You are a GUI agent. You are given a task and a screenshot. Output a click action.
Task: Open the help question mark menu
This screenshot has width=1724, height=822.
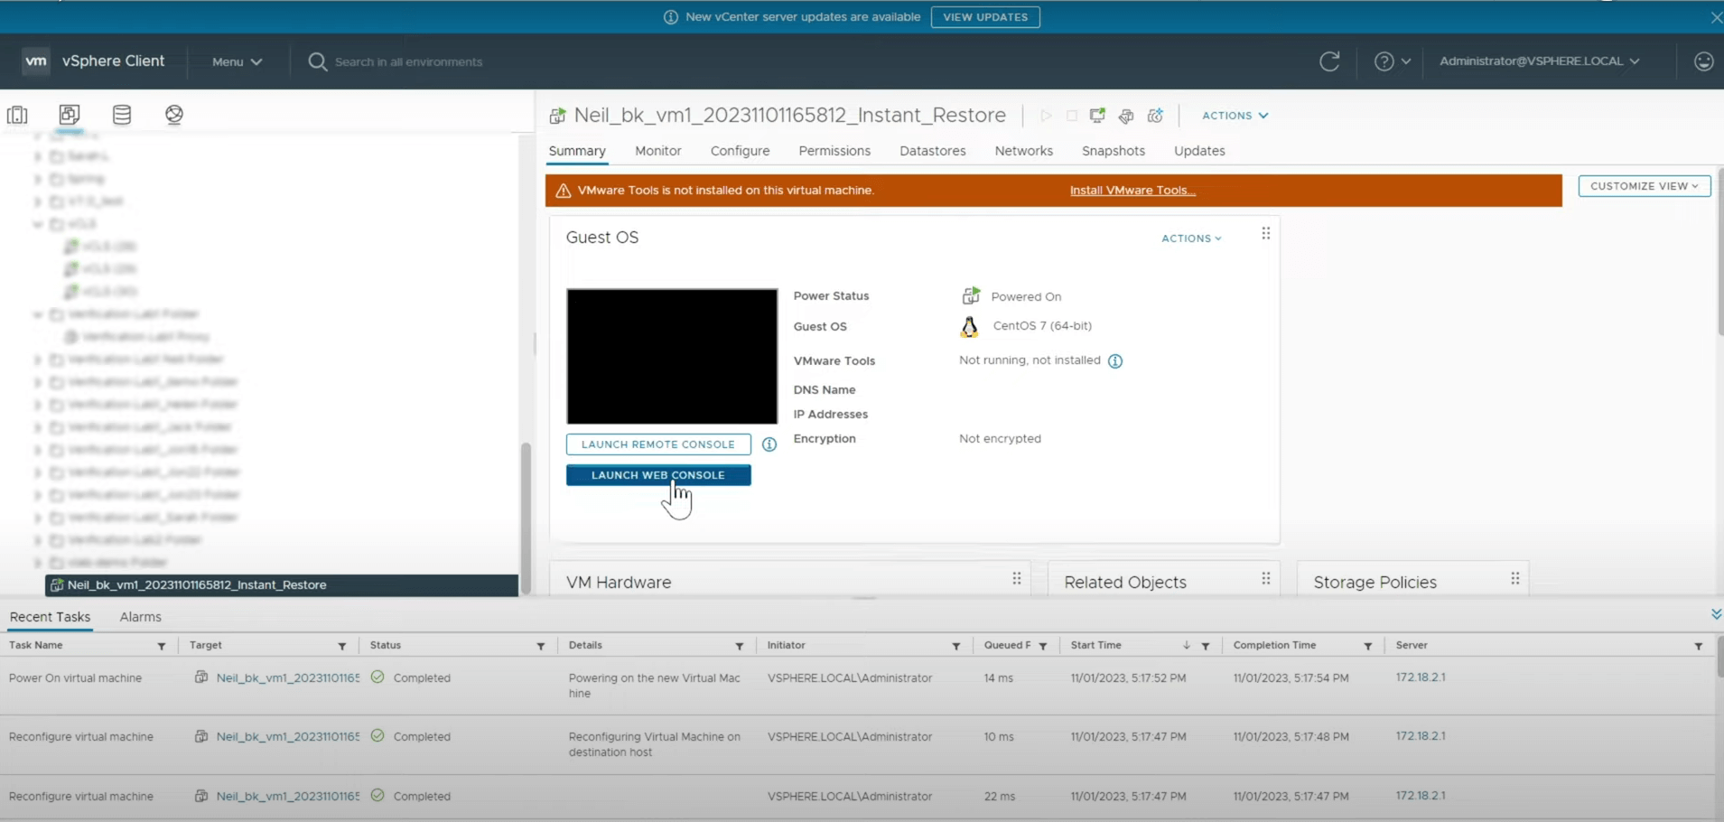tap(1392, 61)
